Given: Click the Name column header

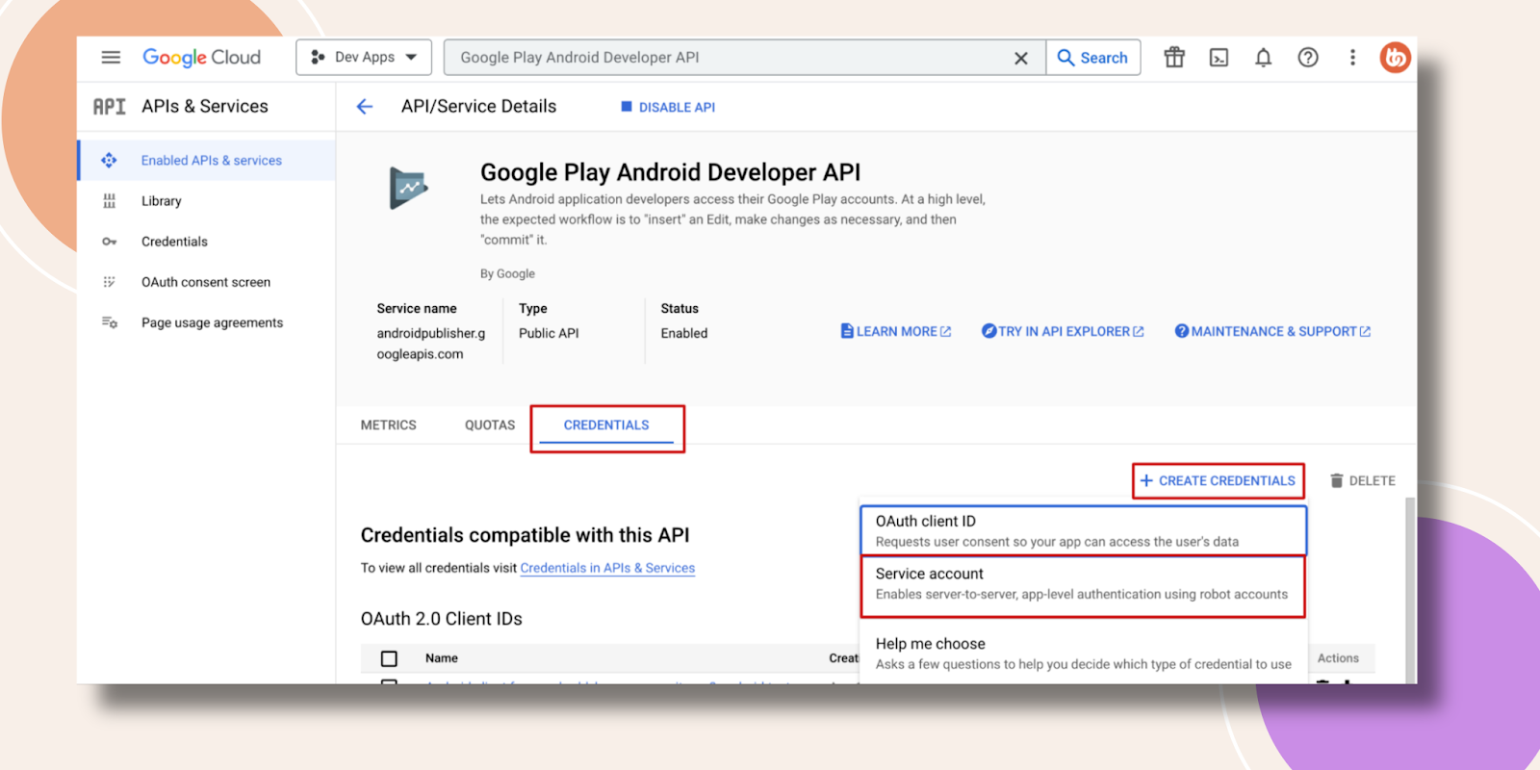Looking at the screenshot, I should click(x=442, y=658).
